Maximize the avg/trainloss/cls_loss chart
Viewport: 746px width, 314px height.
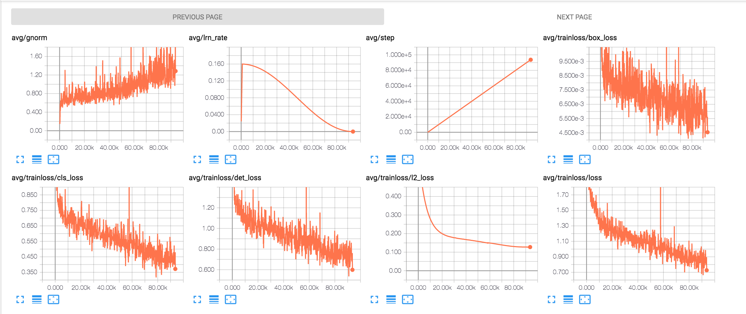tap(20, 299)
